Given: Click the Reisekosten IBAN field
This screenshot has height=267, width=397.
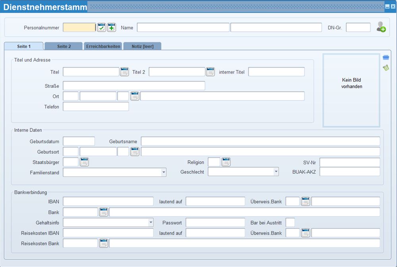Looking at the screenshot, I should coord(108,233).
